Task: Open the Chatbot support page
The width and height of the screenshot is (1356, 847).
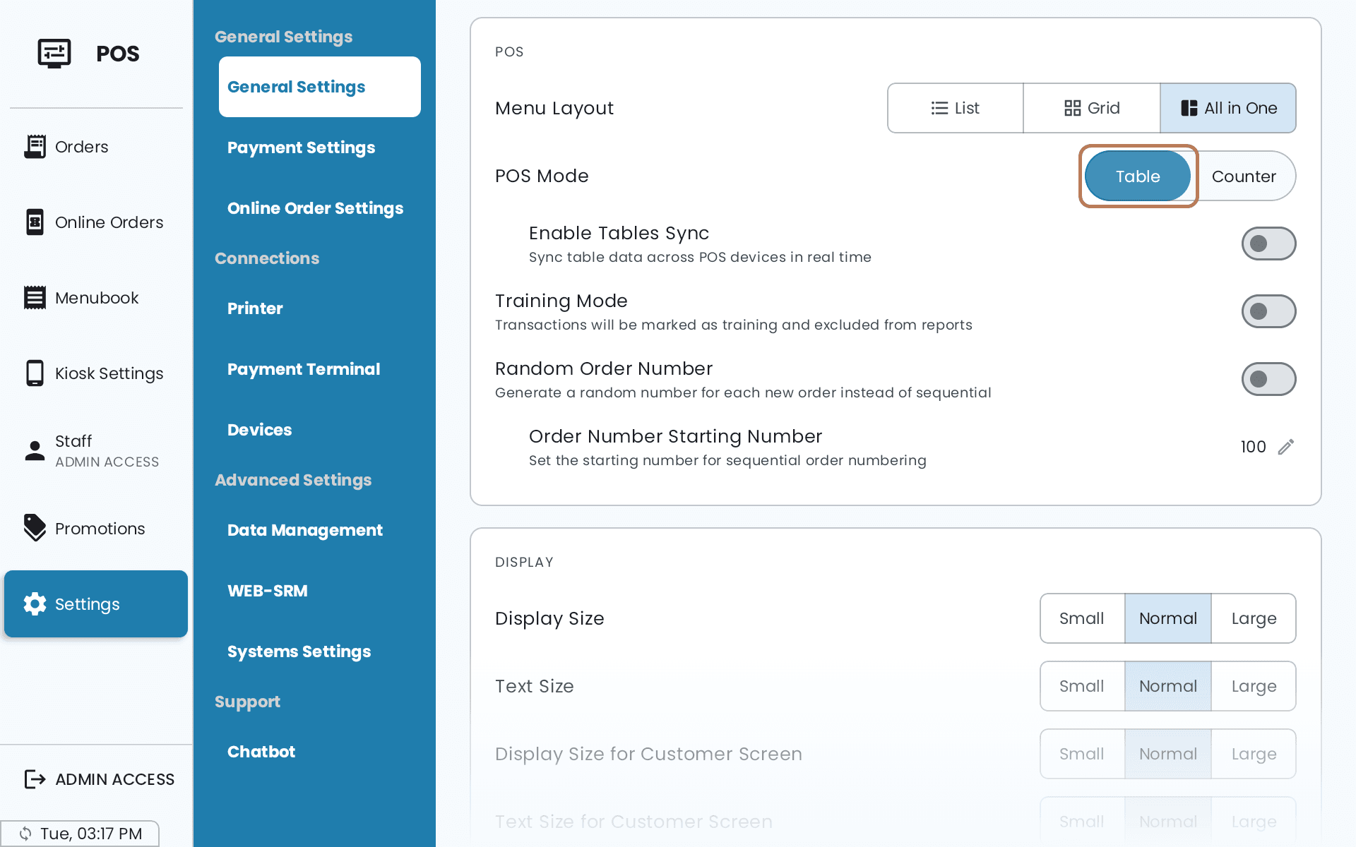Action: [320, 752]
